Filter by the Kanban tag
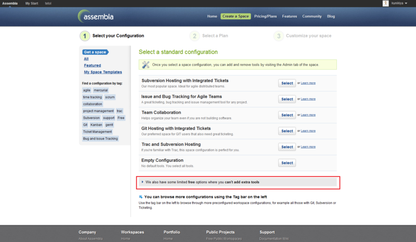The height and width of the screenshot is (242, 416). 96,125
